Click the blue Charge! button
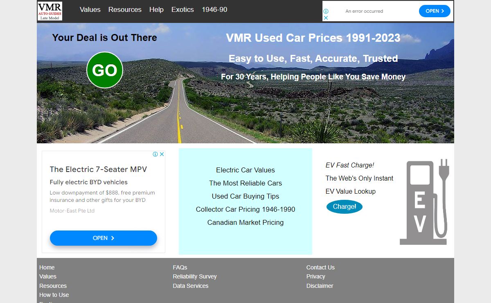Screen dimensions: 491x303 [x=345, y=206]
